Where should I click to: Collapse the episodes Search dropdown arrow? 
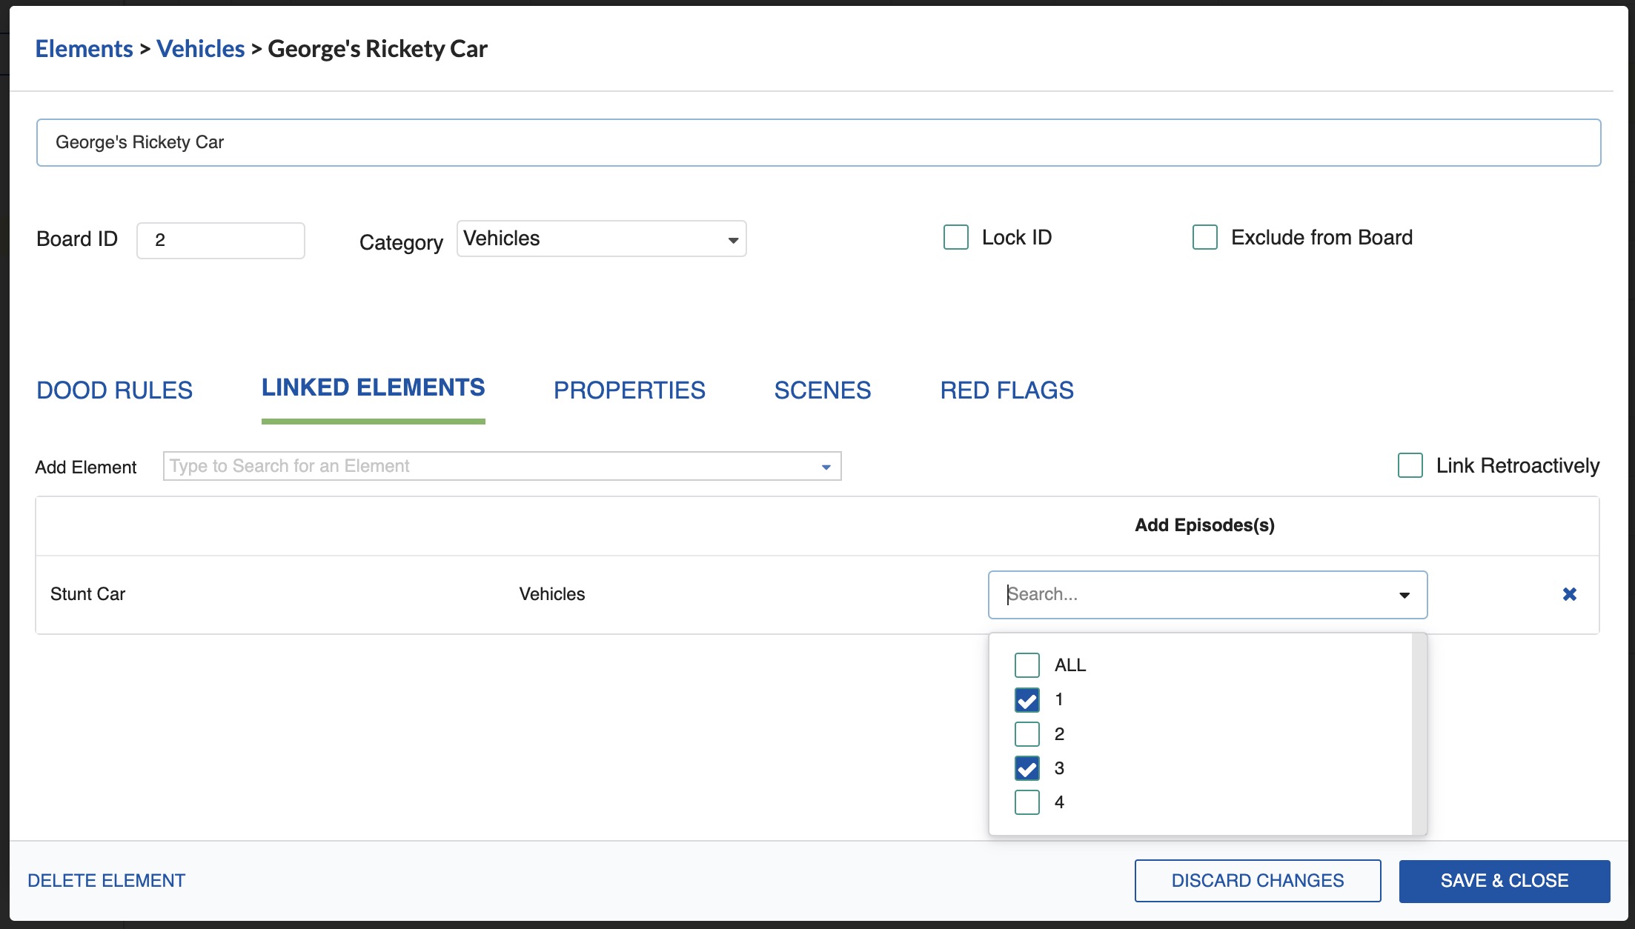[1404, 595]
